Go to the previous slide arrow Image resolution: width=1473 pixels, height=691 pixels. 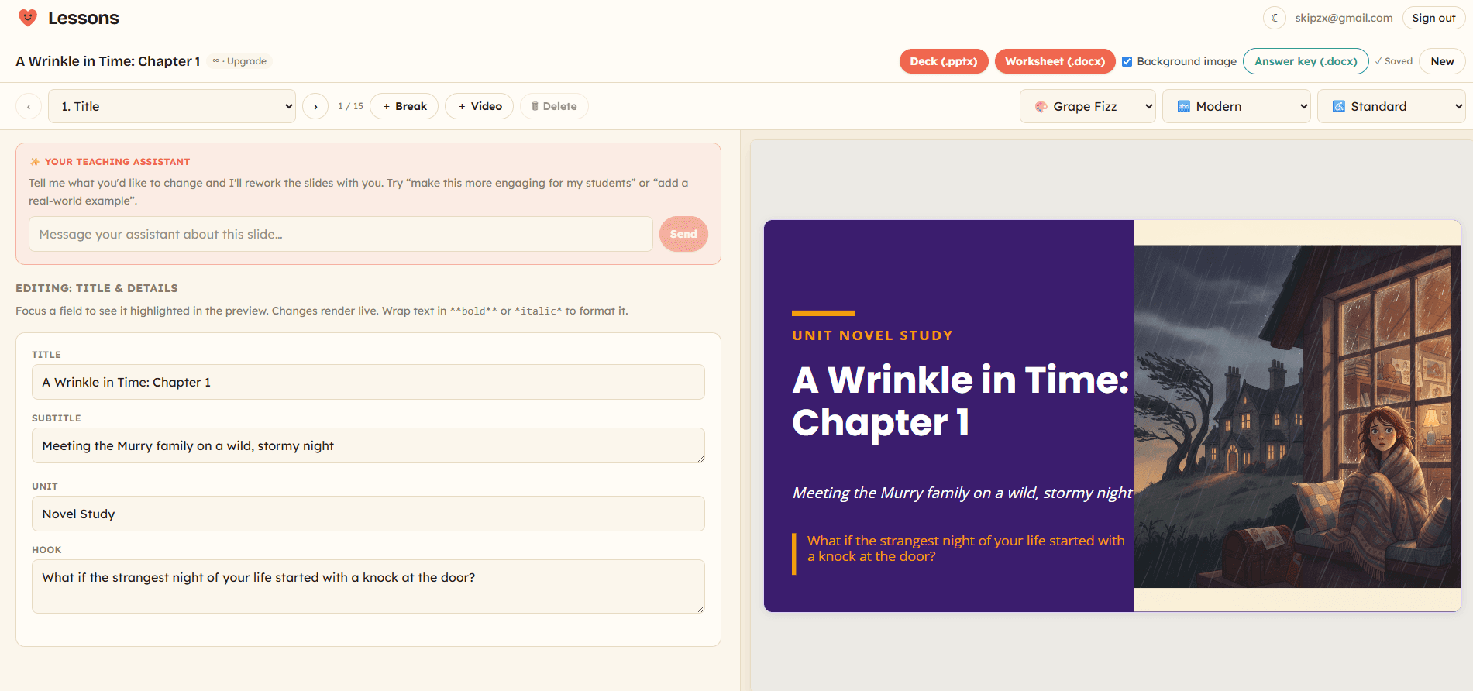click(29, 106)
